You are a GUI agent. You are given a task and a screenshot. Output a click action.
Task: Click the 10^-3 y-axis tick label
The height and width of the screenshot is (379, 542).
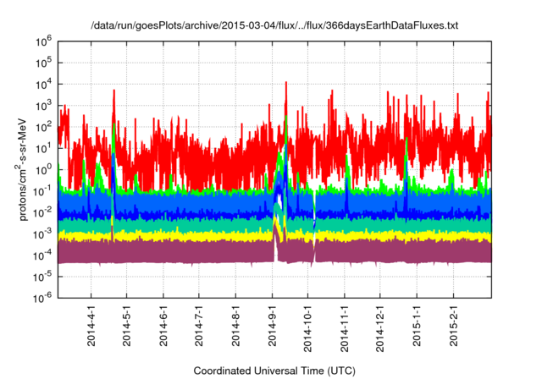(x=42, y=234)
